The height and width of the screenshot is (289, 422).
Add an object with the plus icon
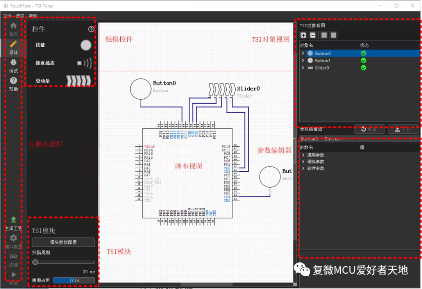pos(303,35)
